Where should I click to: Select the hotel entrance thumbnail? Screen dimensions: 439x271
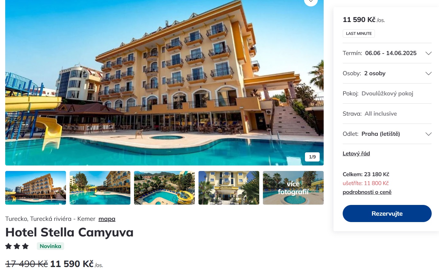(x=229, y=188)
